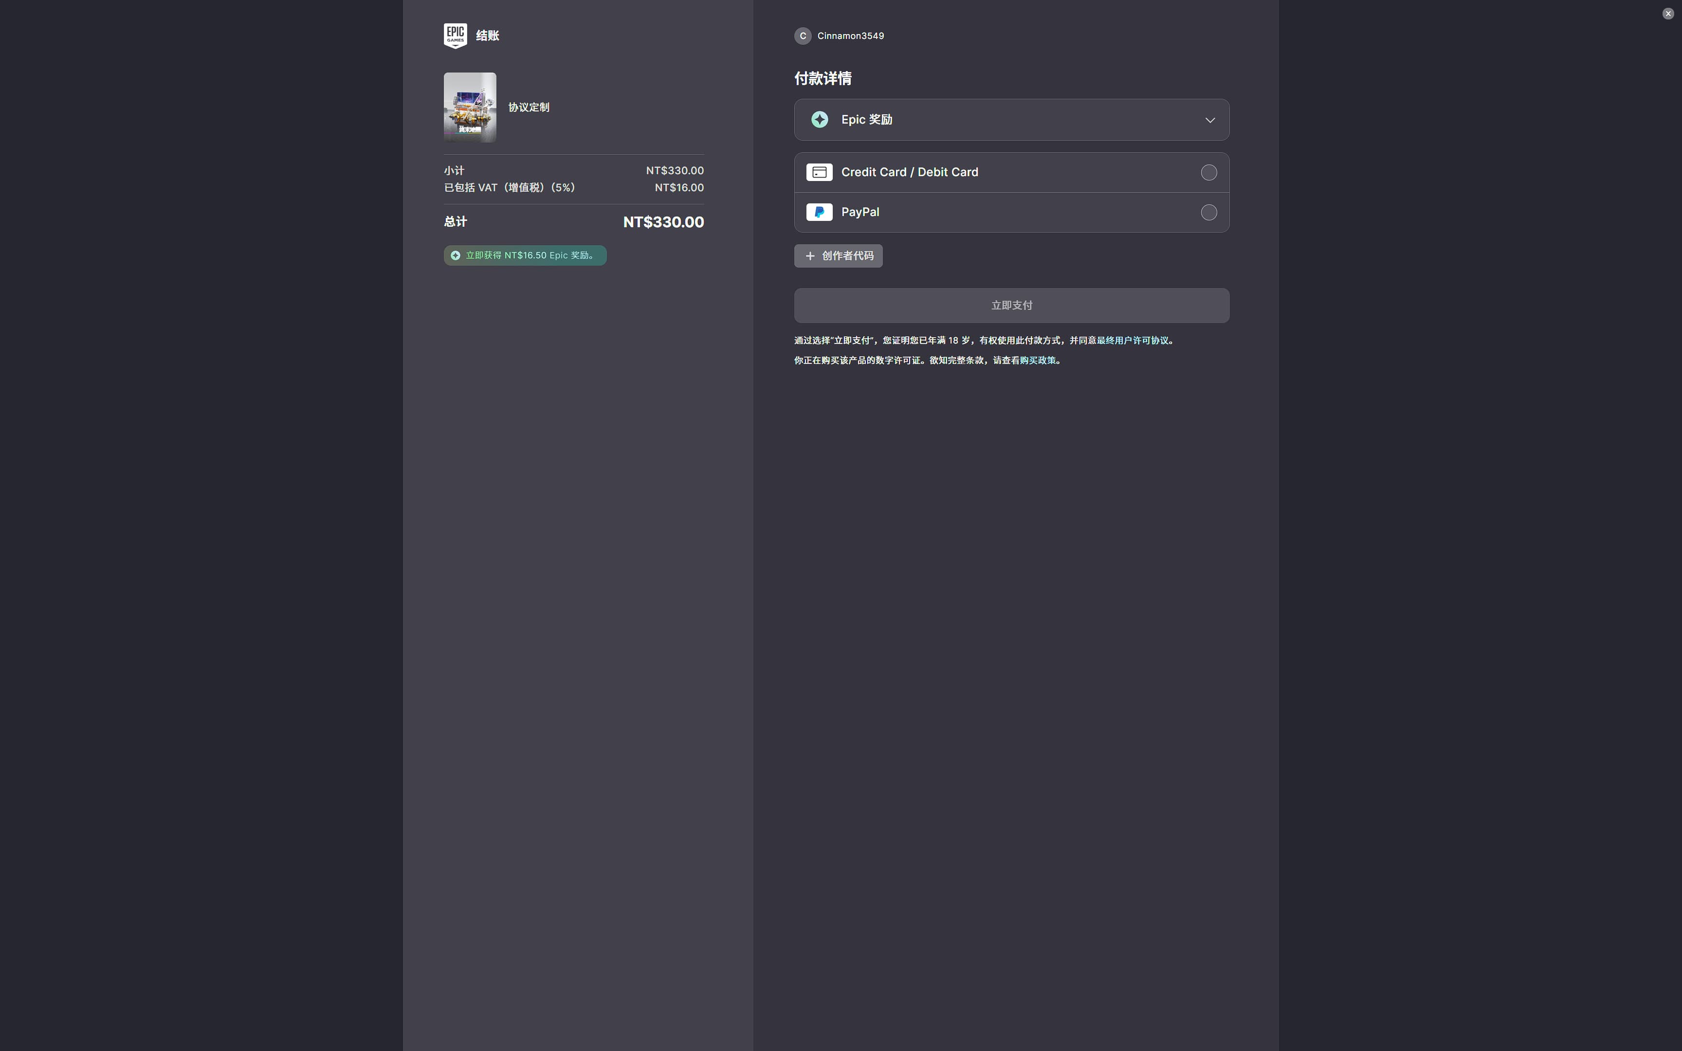Viewport: 1682px width, 1051px height.
Task: Click the plus icon beside 创作者代码
Action: click(810, 256)
